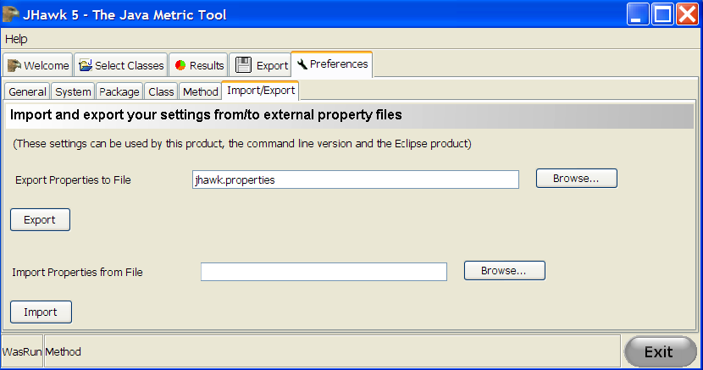Open the Method preferences sub-tab
The height and width of the screenshot is (370, 703).
click(200, 91)
